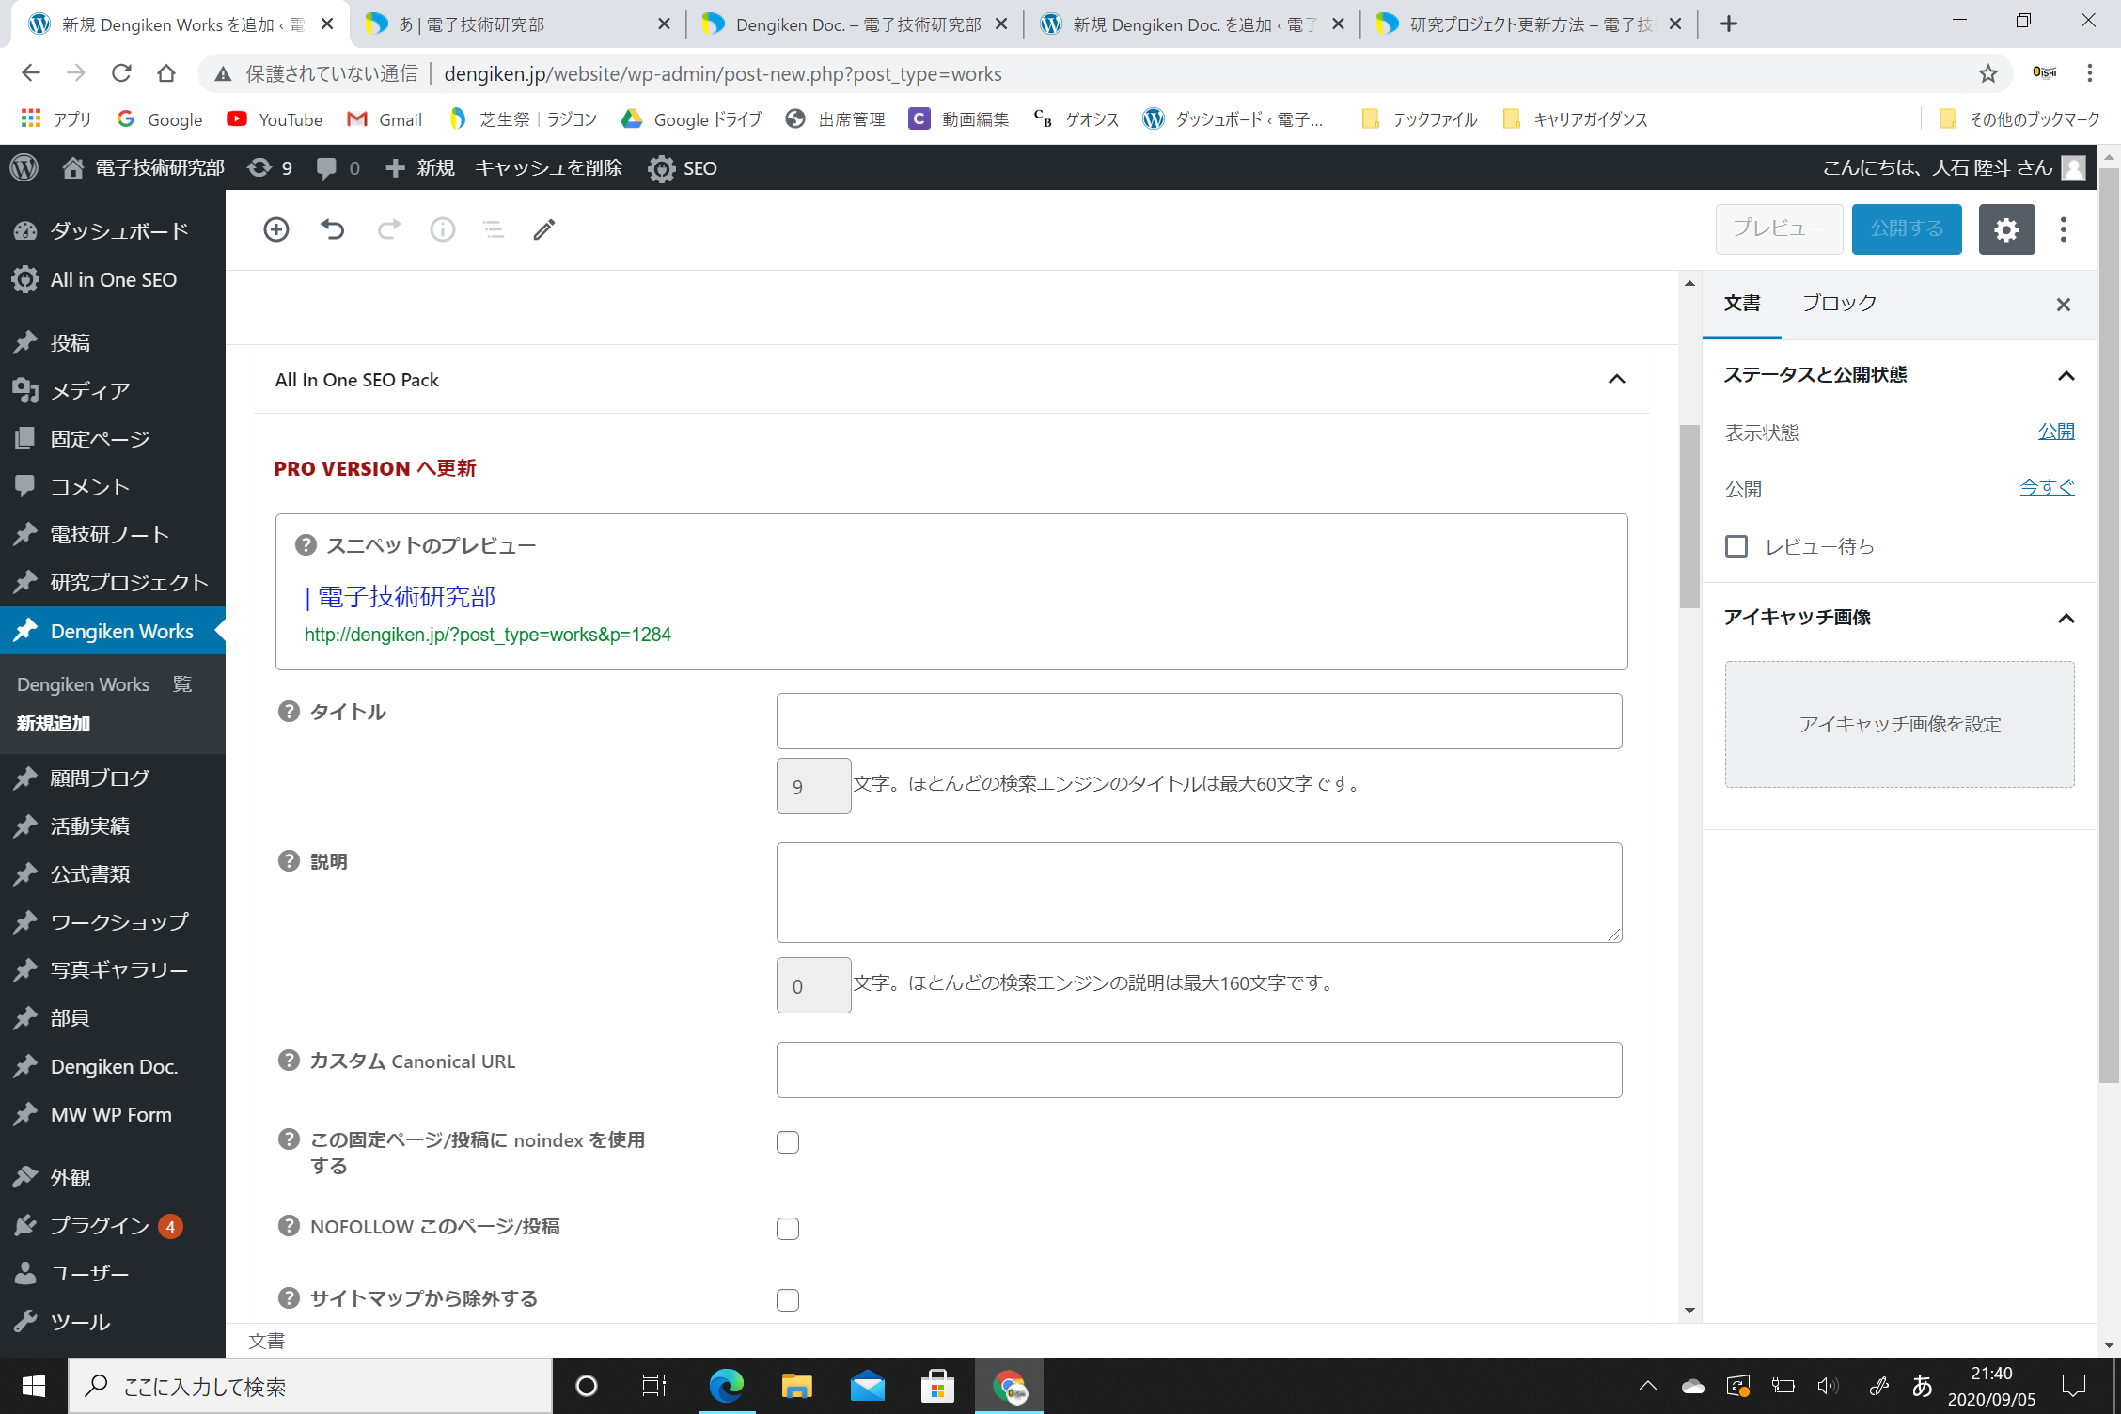Image resolution: width=2121 pixels, height=1414 pixels.
Task: Collapse the All In One SEO Pack panel
Action: [x=1617, y=379]
